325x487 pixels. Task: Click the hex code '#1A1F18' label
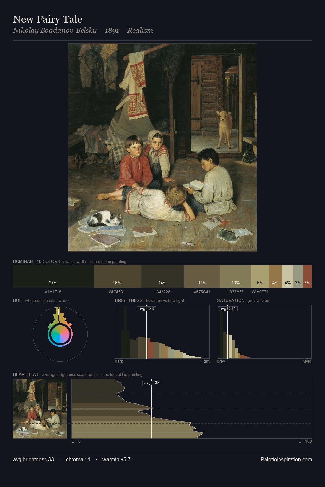pyautogui.click(x=53, y=292)
